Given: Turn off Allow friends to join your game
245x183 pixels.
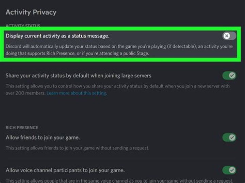Looking at the screenshot, I should coord(229,138).
